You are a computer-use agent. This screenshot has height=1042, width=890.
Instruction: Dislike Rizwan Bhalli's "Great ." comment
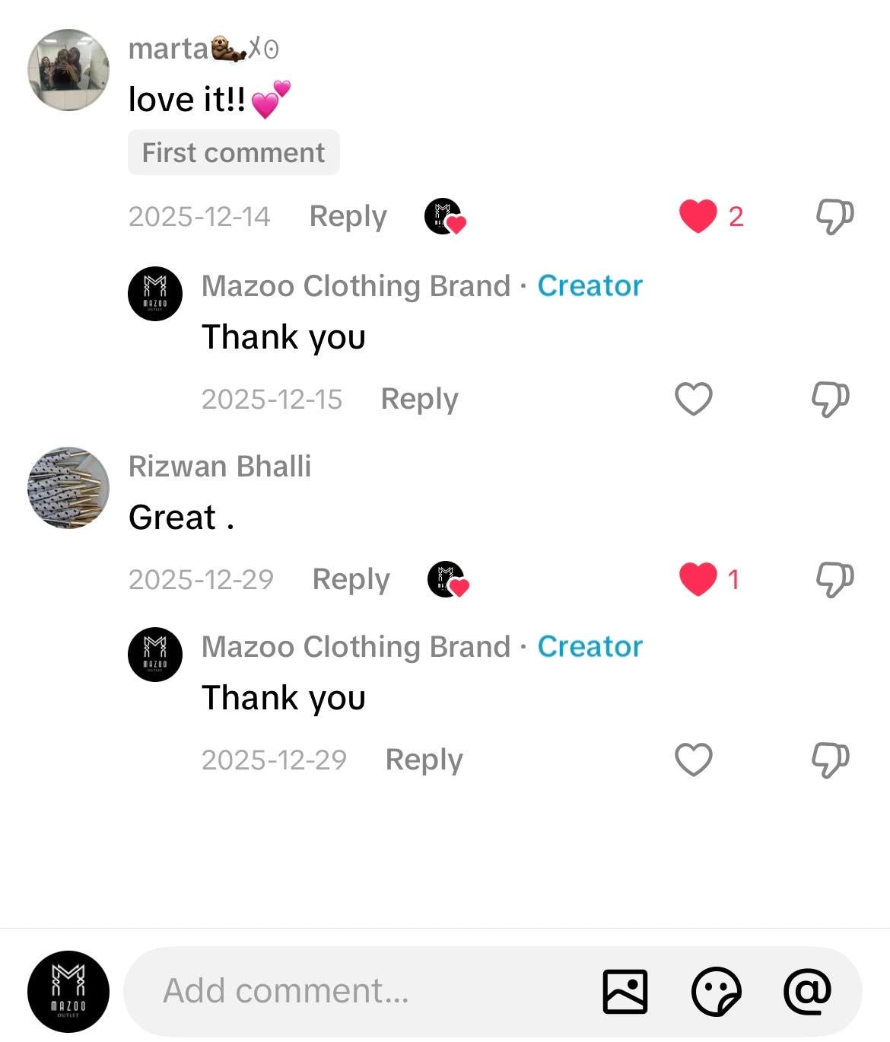(834, 579)
